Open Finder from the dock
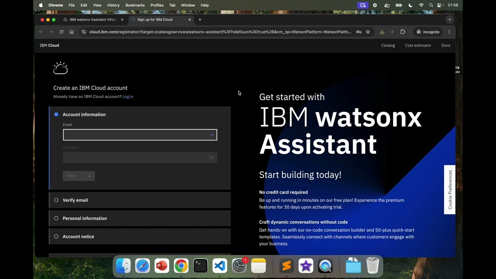 point(123,266)
